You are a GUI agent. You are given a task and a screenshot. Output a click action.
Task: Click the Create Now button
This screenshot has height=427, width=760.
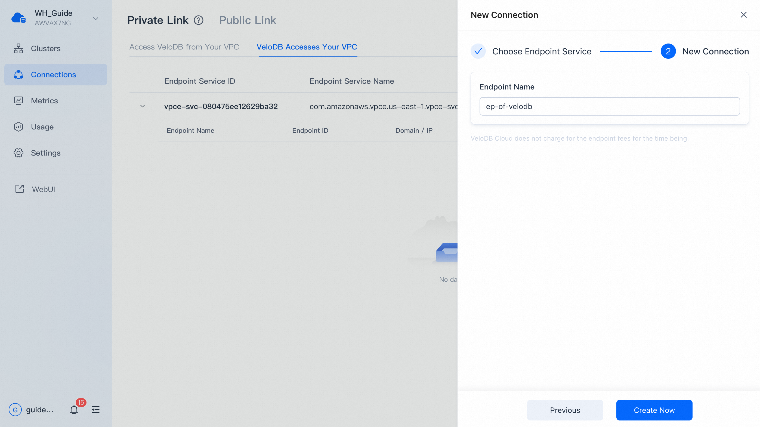pyautogui.click(x=654, y=410)
